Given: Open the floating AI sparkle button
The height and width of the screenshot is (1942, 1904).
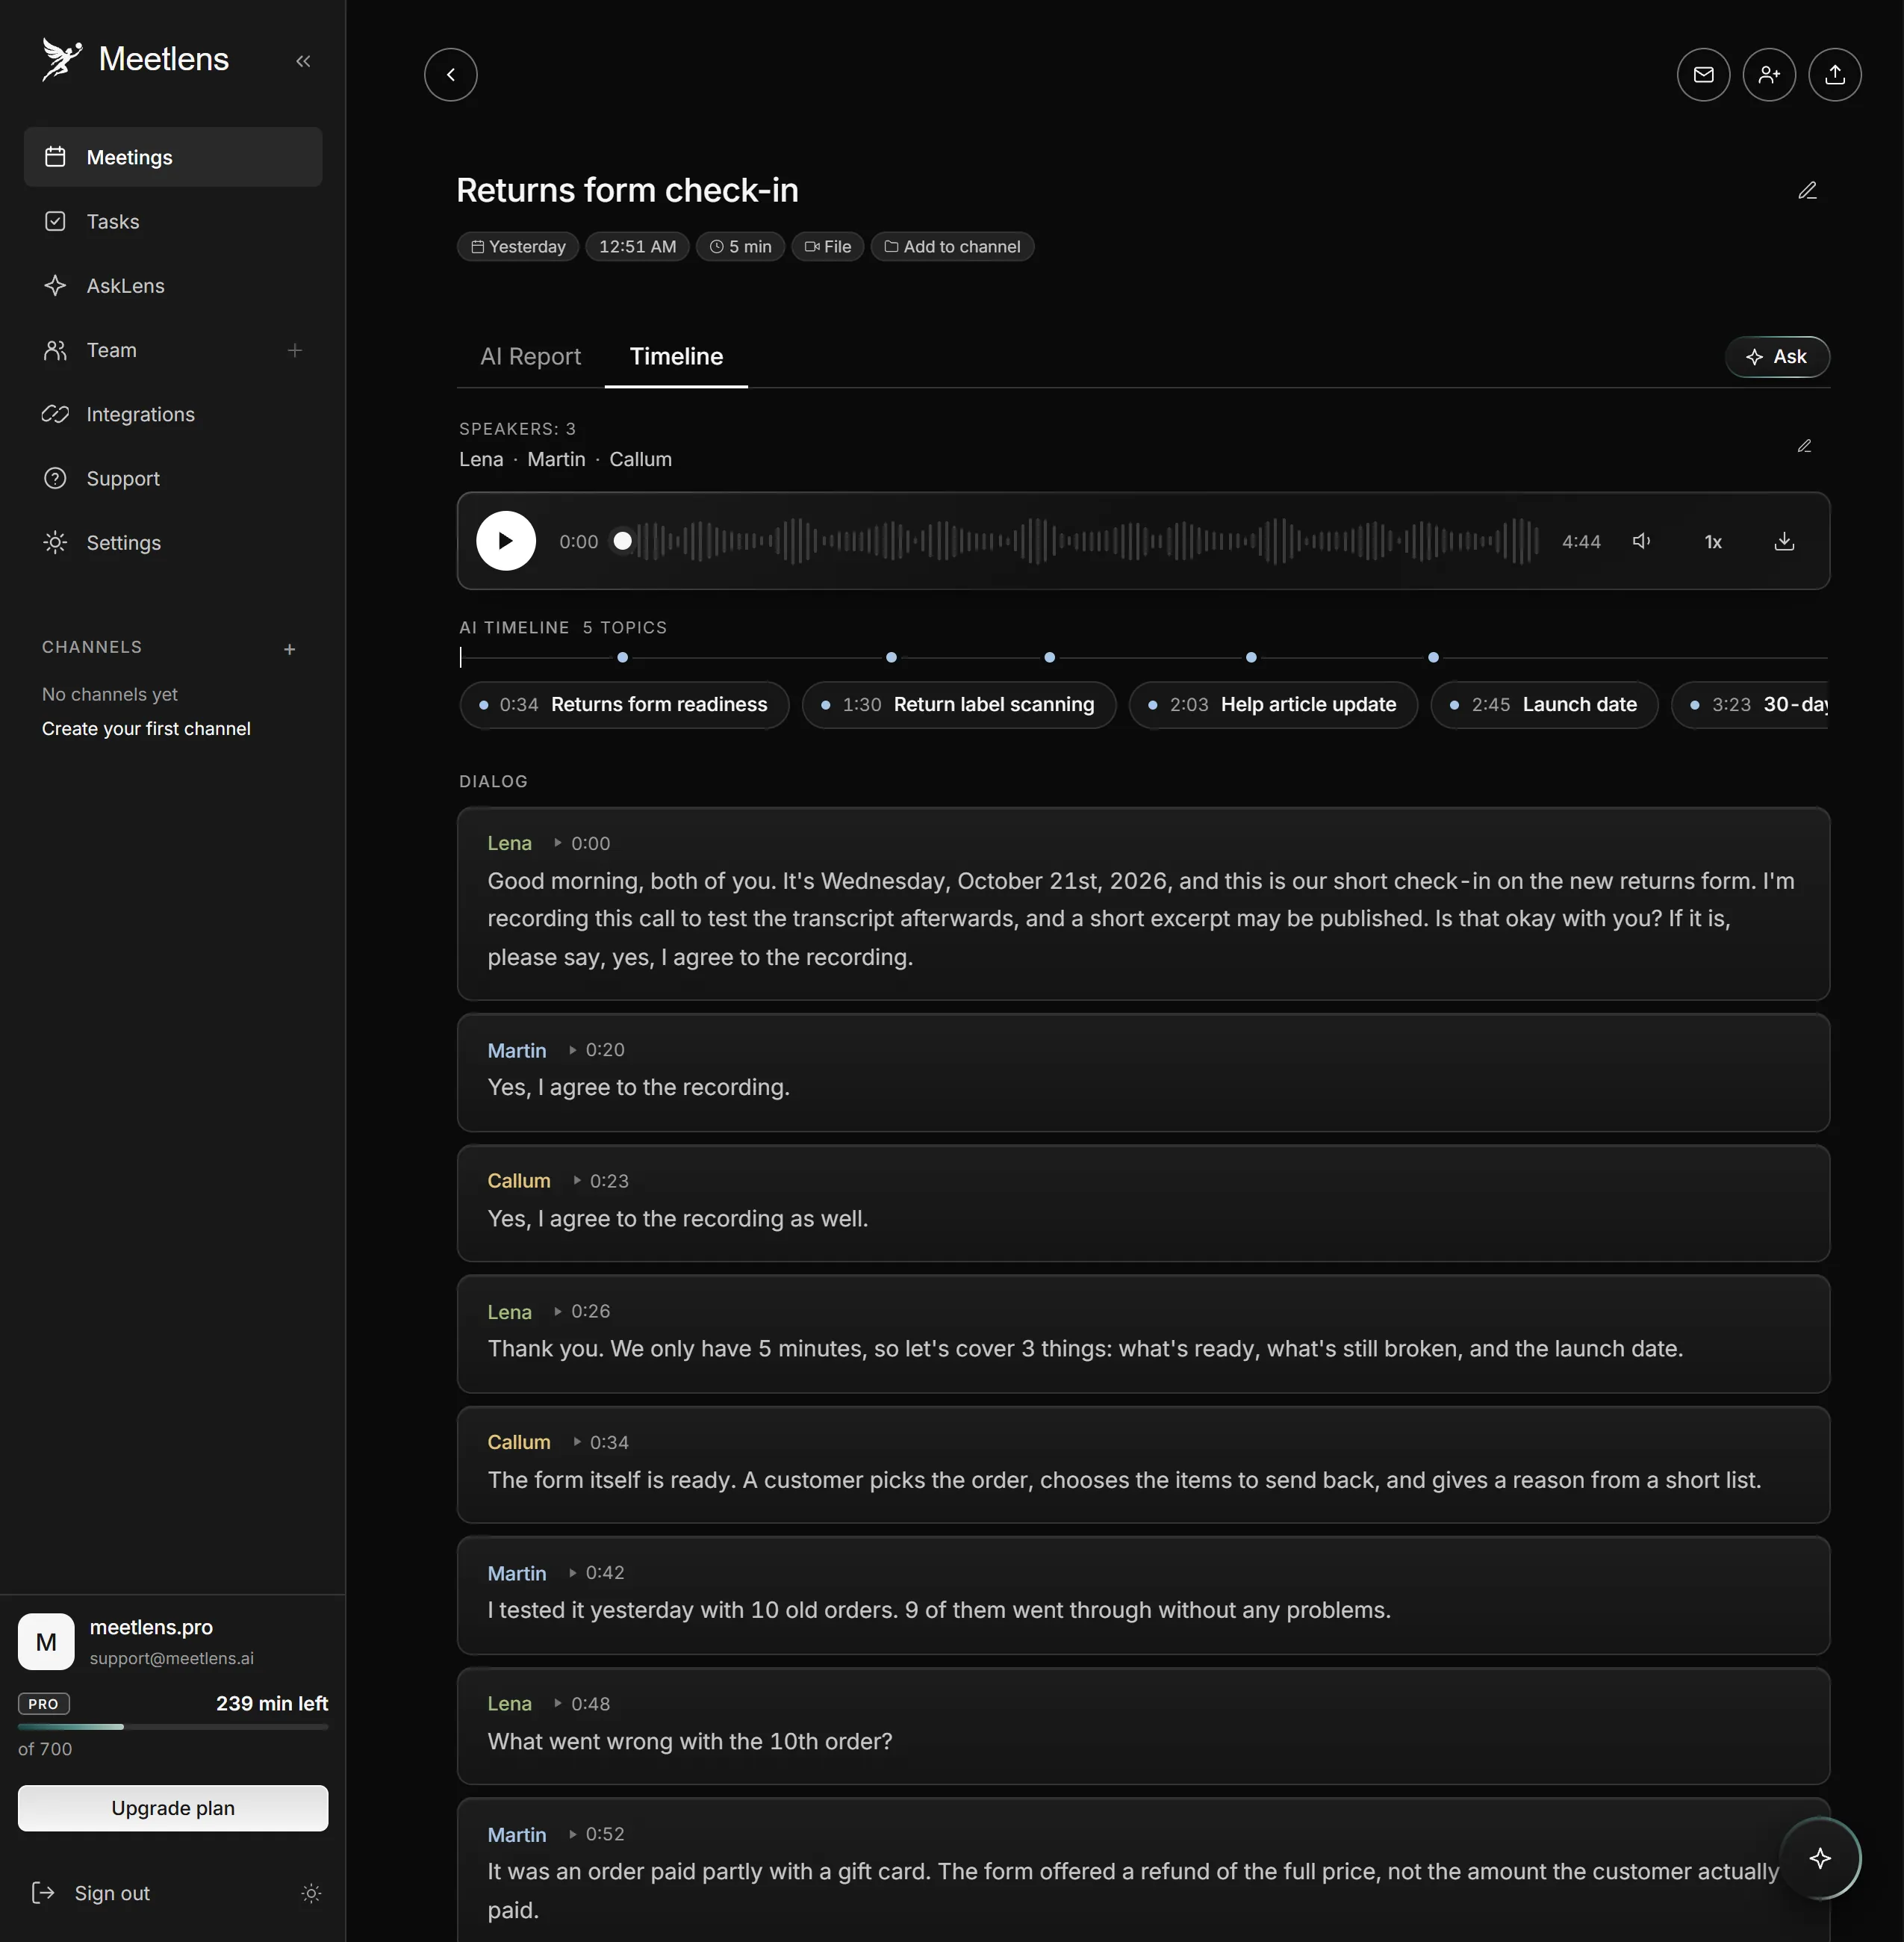Looking at the screenshot, I should coord(1820,1858).
